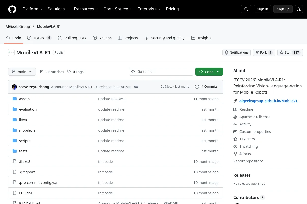
Task: Click the Report repository link
Action: (248, 161)
